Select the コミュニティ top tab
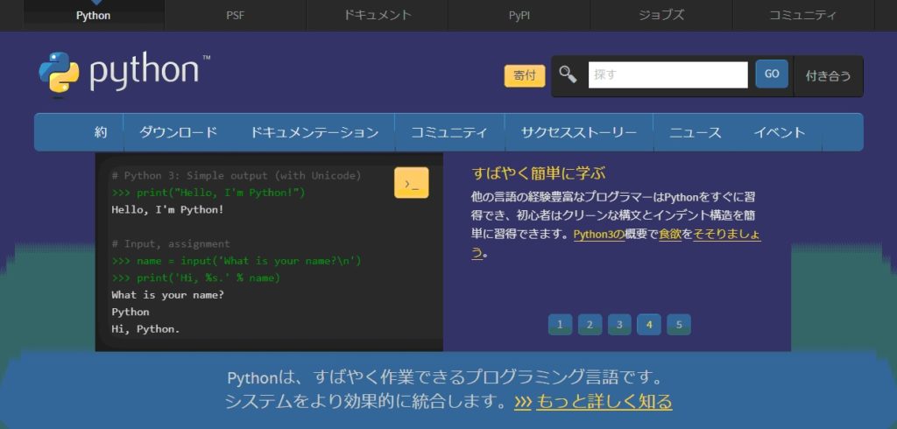 click(x=803, y=16)
